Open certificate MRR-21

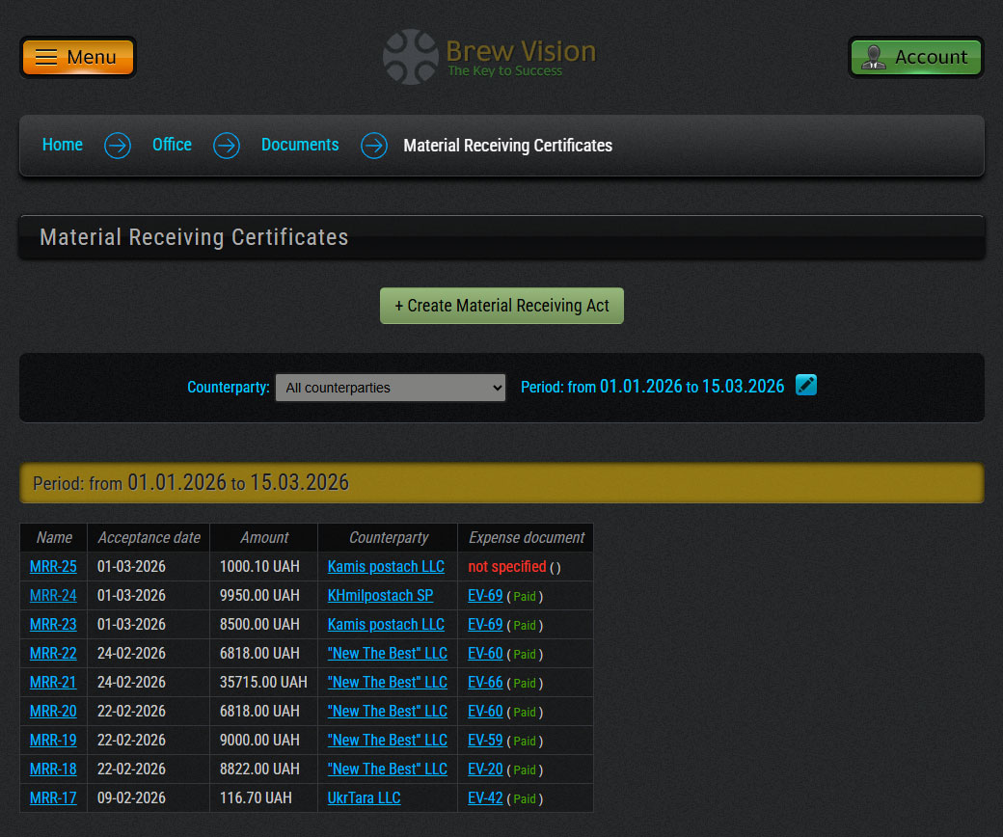(53, 683)
